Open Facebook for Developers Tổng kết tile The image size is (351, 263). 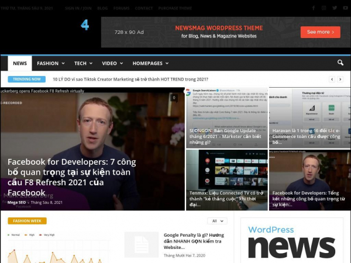tap(310, 180)
